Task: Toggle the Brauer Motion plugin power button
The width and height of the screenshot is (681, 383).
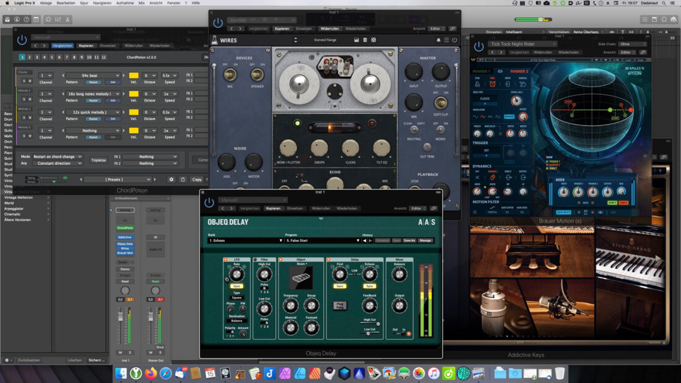Action: point(479,46)
